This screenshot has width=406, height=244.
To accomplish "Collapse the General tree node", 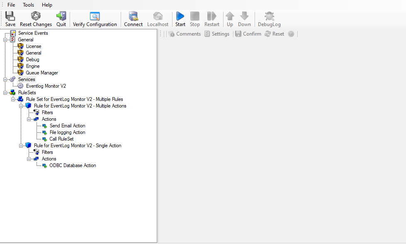I will (5, 40).
